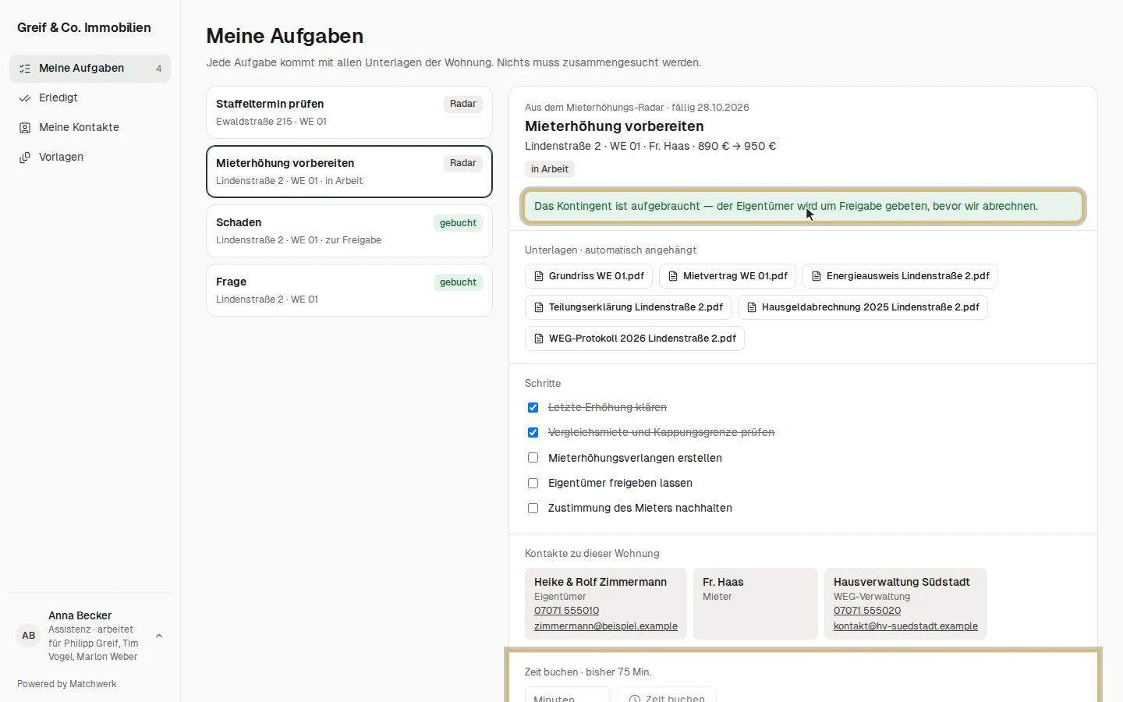The image size is (1123, 702).
Task: Open the Meine Aufgaben sidebar item
Action: pyautogui.click(x=90, y=69)
